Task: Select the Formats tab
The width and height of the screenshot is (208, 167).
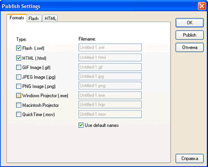Action: pos(17,18)
